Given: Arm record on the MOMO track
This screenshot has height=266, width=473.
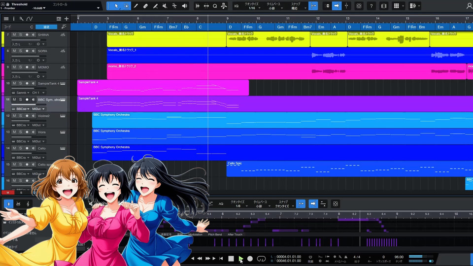Looking at the screenshot, I should click(x=27, y=67).
